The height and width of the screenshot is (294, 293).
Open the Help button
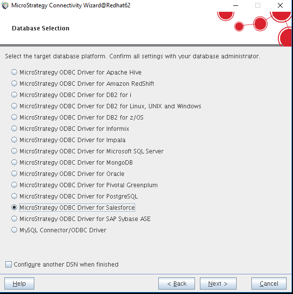[19, 284]
